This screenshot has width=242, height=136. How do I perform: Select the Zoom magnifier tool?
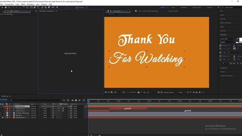[9, 8]
